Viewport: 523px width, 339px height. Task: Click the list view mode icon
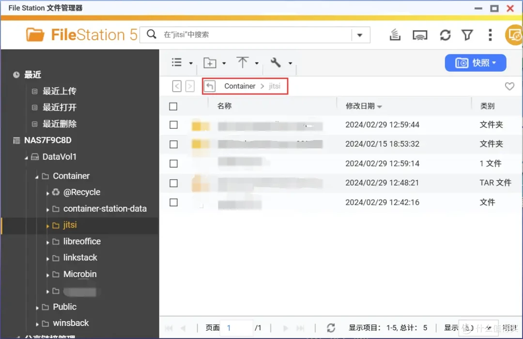(176, 62)
